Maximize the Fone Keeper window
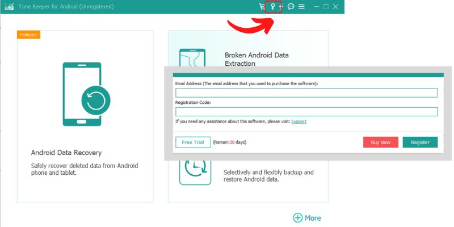This screenshot has width=454, height=227. pyautogui.click(x=326, y=7)
